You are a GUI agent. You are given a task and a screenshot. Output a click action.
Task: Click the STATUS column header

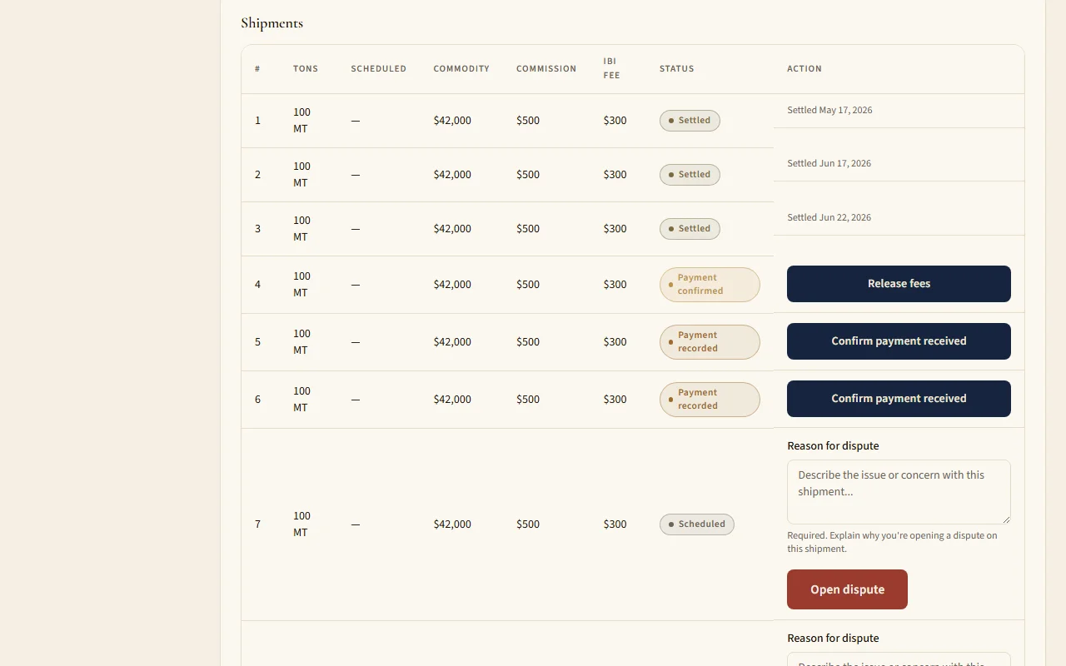[677, 69]
